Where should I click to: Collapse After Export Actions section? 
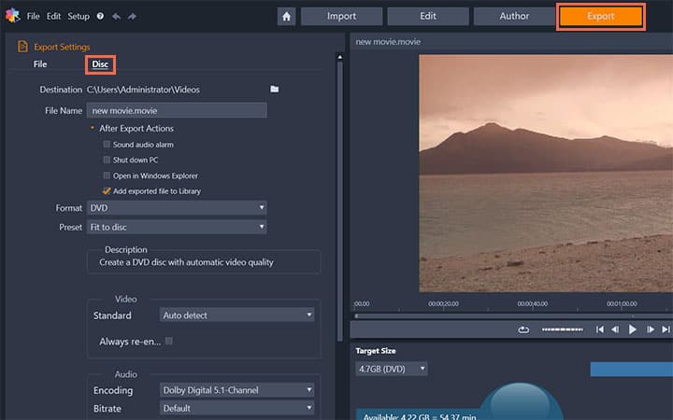[92, 128]
